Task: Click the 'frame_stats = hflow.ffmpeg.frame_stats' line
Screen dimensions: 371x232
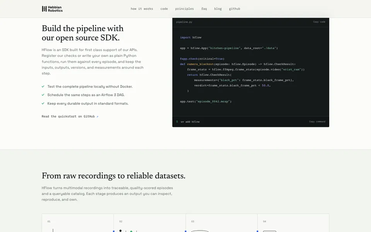Action: coord(246,69)
